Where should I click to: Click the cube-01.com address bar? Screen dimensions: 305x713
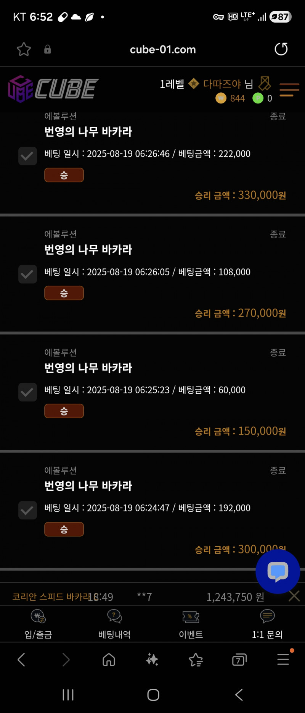(x=163, y=50)
